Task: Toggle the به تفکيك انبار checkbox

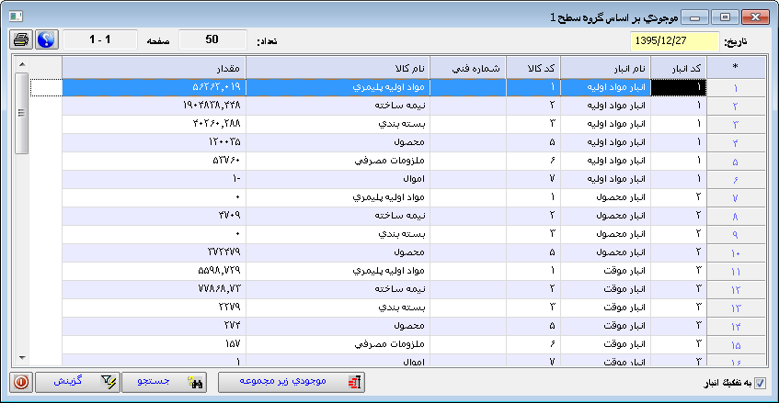Action: [760, 382]
